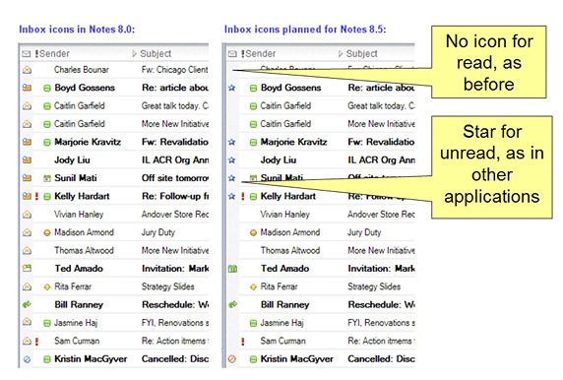Select Kristin MacGyver sender name in Notes 8.5
The width and height of the screenshot is (563, 380).
pyautogui.click(x=297, y=358)
